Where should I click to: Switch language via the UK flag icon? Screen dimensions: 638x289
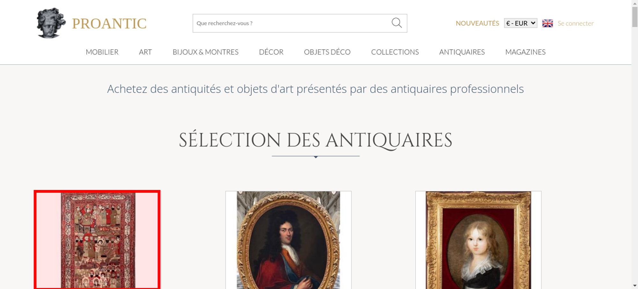click(547, 23)
